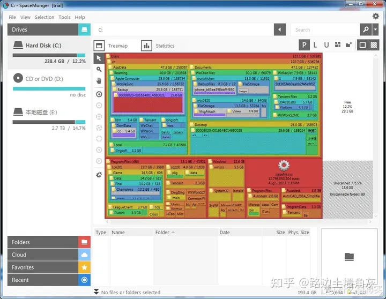386x299 pixels.
Task: Toggle the L display mode button
Action: [x=315, y=45]
